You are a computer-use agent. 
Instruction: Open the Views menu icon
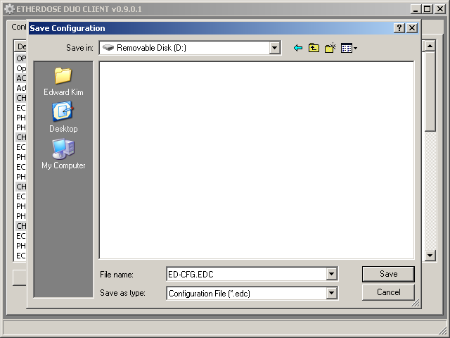point(349,48)
